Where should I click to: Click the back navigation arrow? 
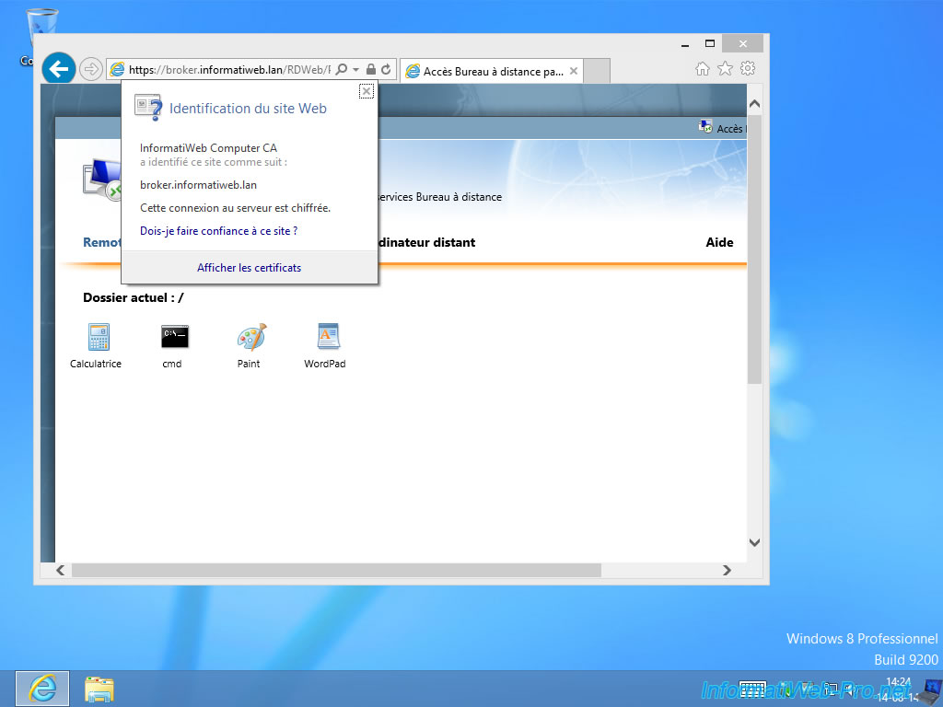tap(58, 68)
